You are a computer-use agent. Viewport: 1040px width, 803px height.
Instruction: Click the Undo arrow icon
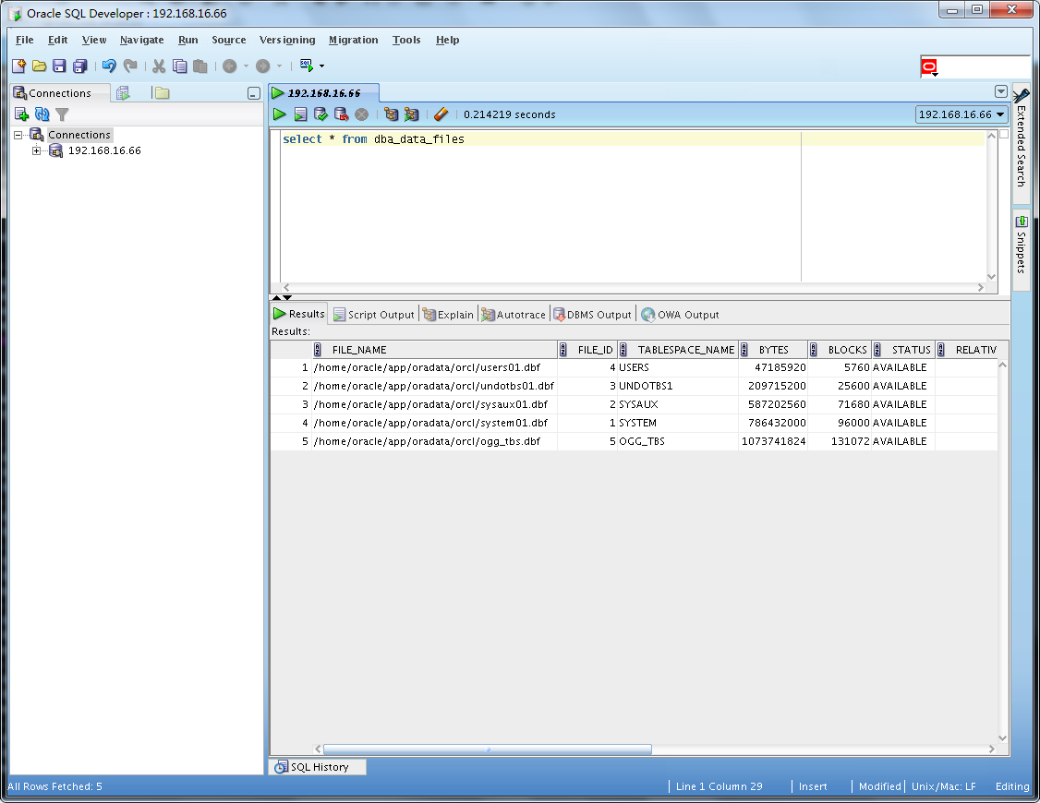click(109, 66)
